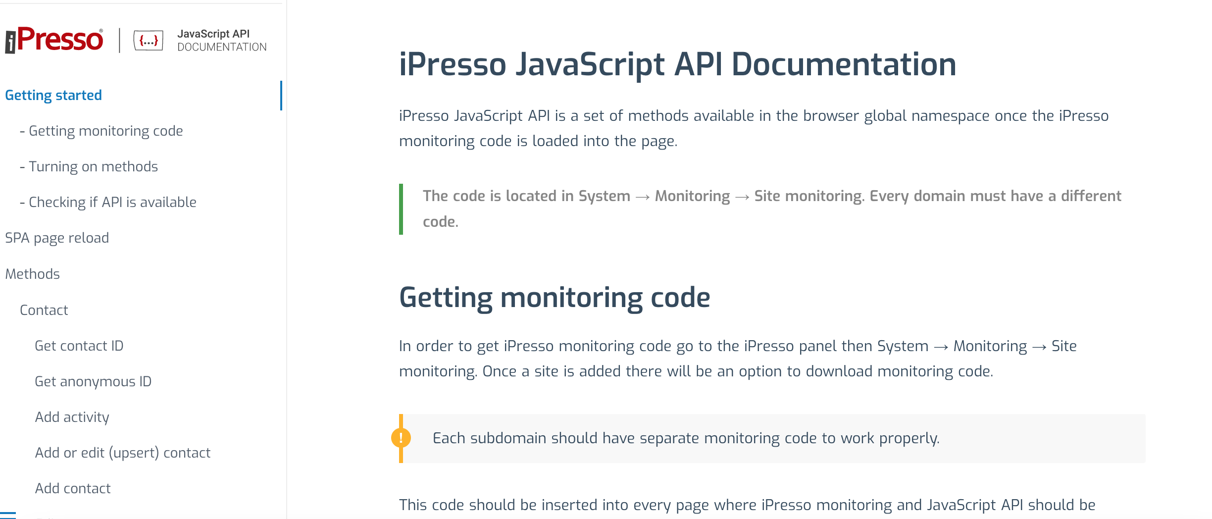The height and width of the screenshot is (519, 1212).
Task: Click the curly braces API documentation icon
Action: point(149,40)
